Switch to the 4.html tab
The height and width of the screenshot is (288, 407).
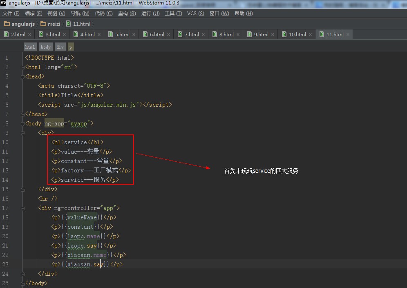[87, 34]
